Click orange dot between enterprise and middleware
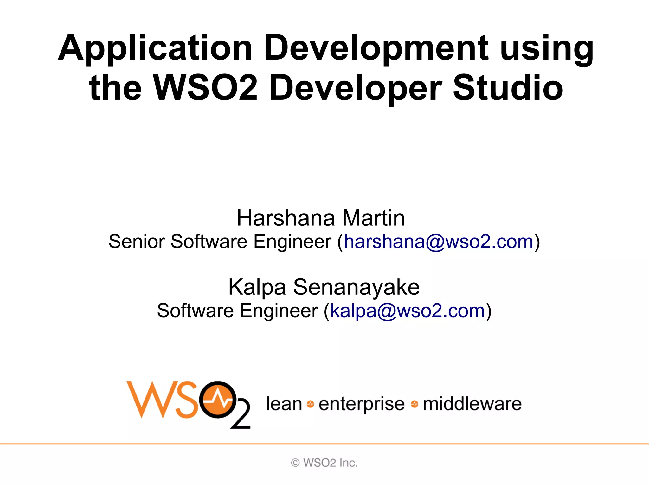 [x=414, y=404]
